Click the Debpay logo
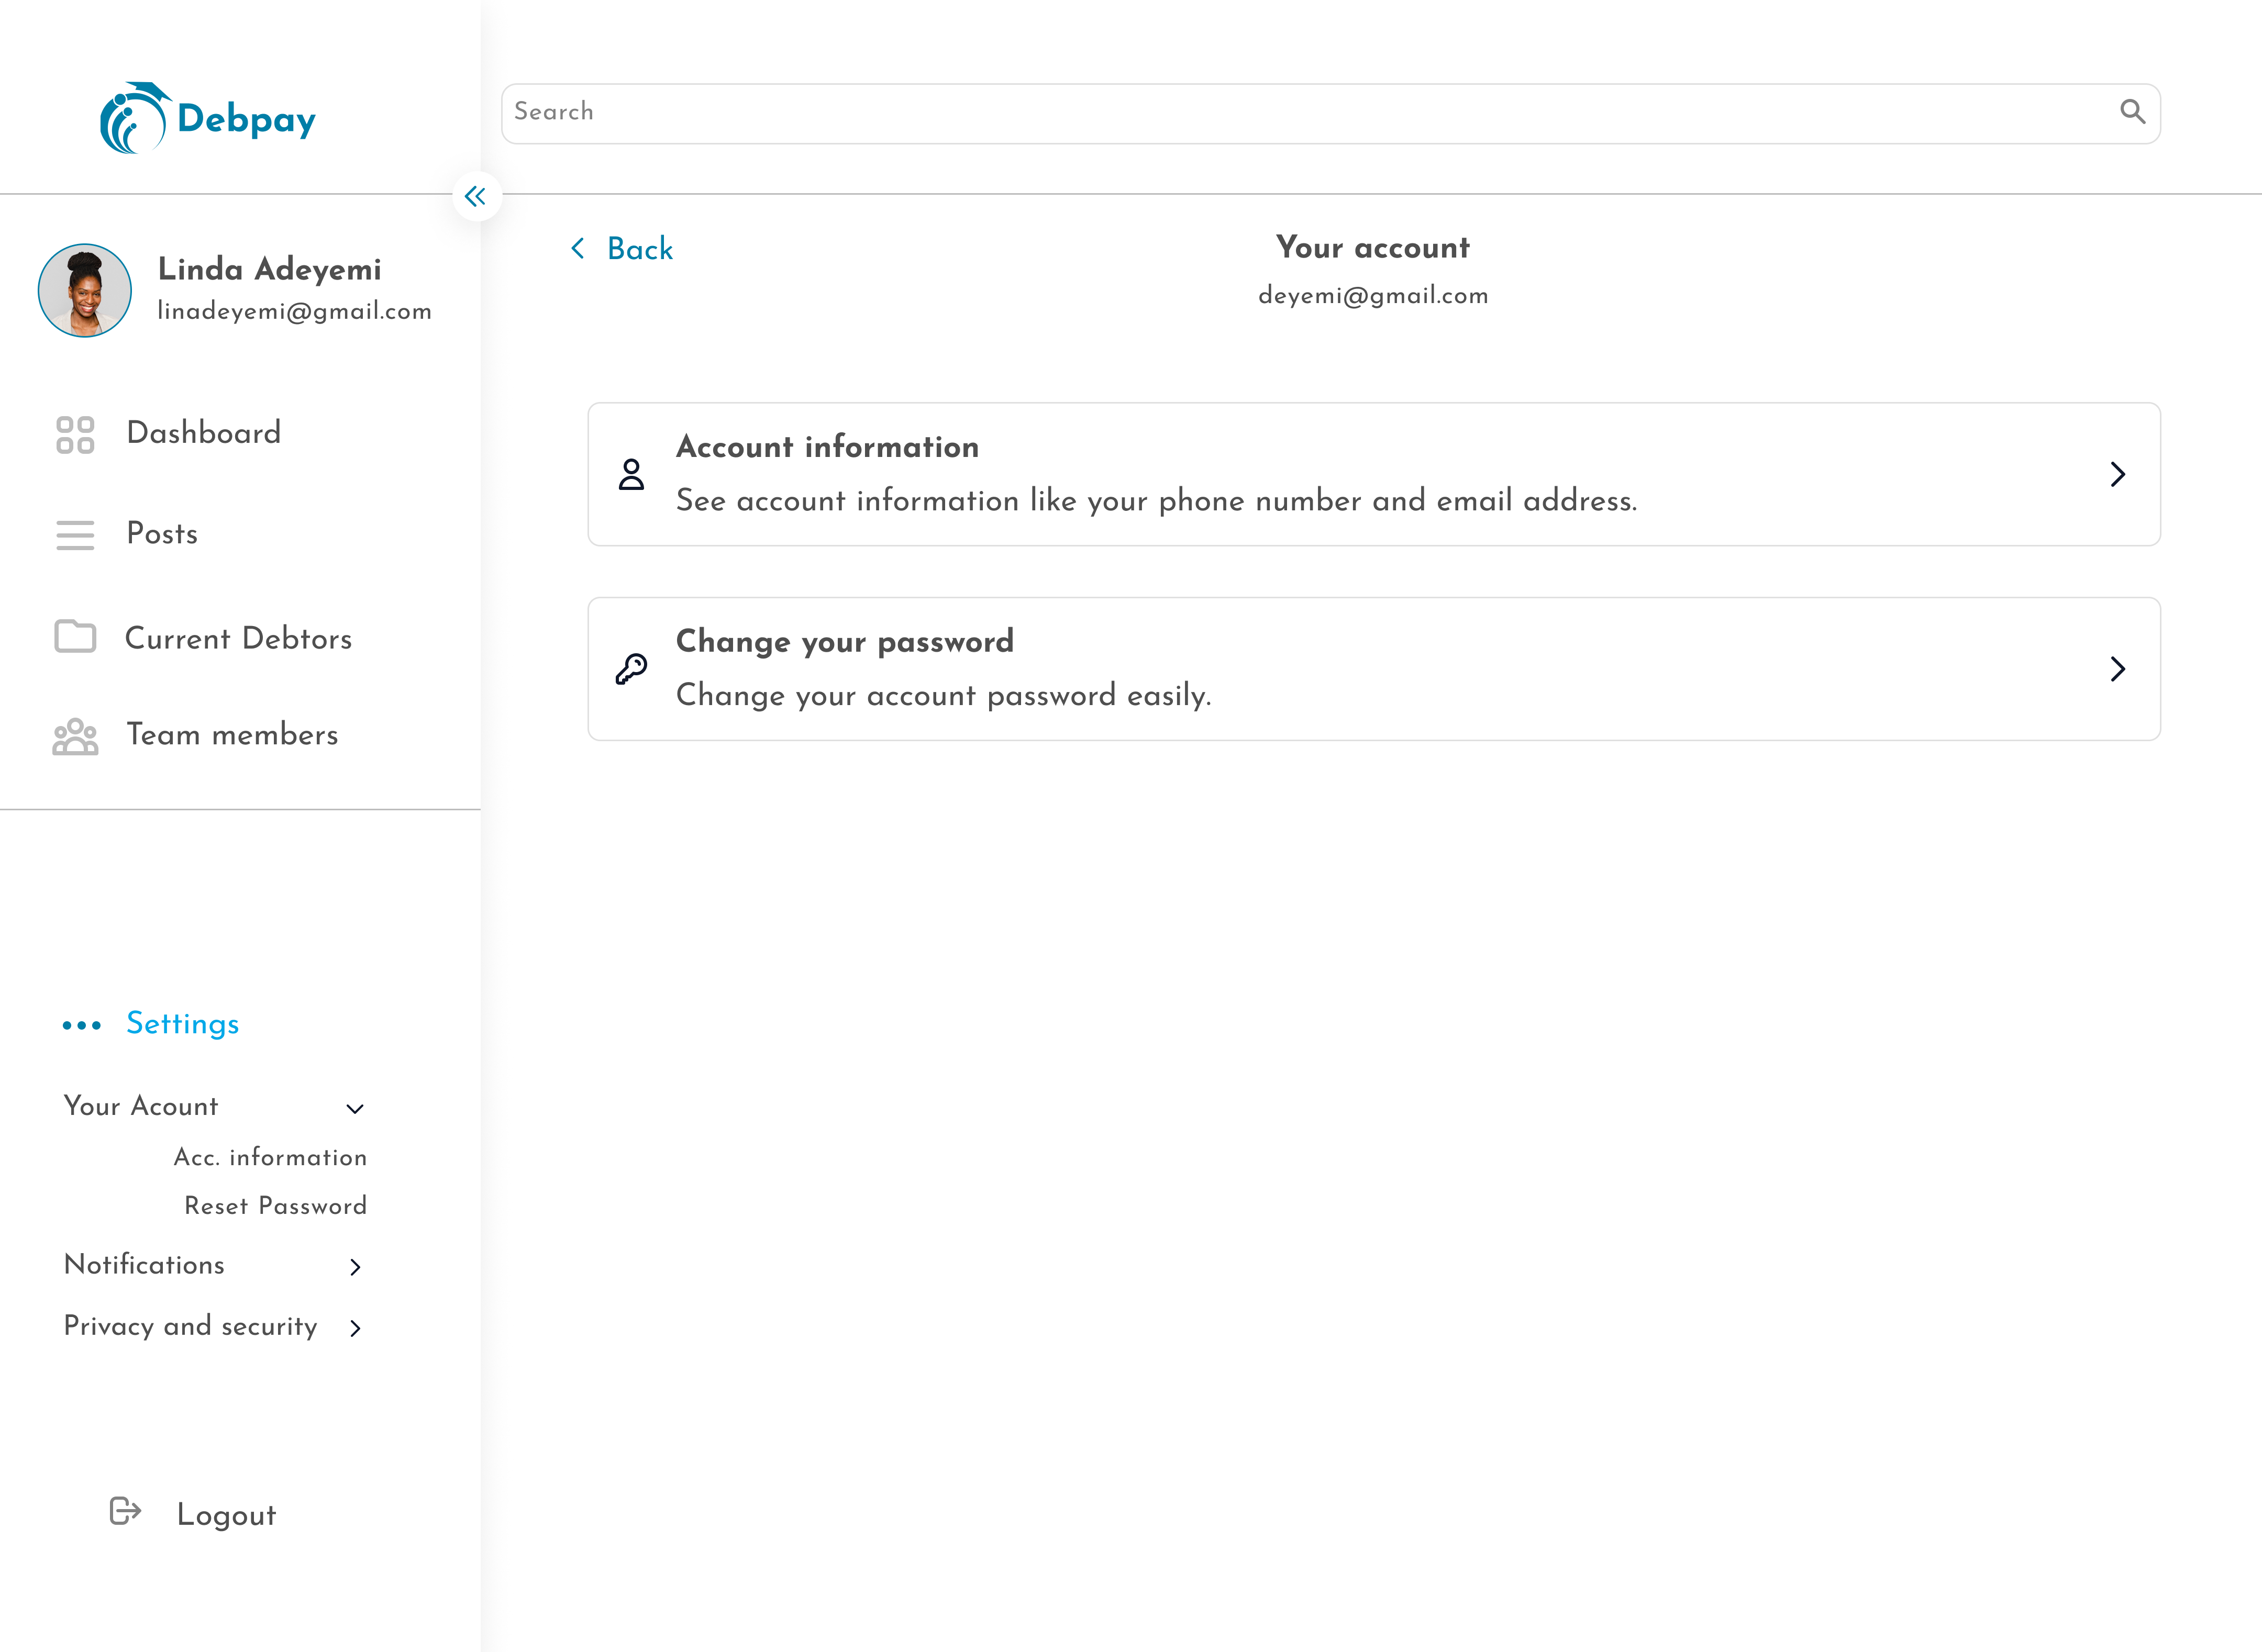This screenshot has height=1652, width=2262. point(206,117)
